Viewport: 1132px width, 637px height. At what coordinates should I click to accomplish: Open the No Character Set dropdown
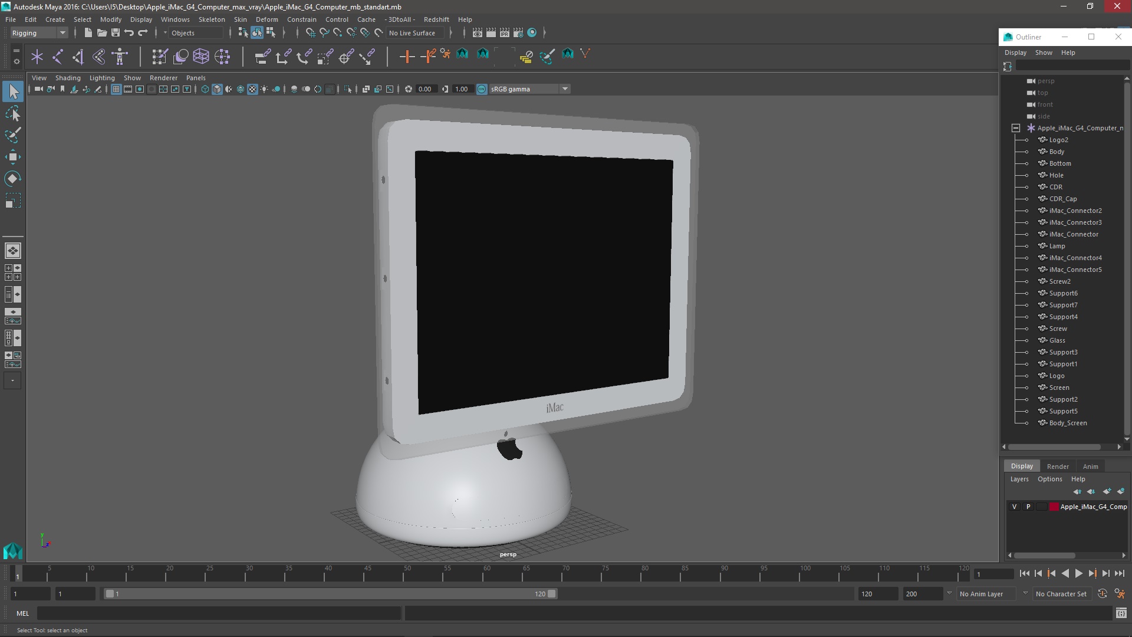(x=1064, y=594)
